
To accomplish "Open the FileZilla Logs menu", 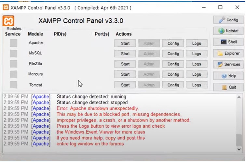I will tap(197, 64).
